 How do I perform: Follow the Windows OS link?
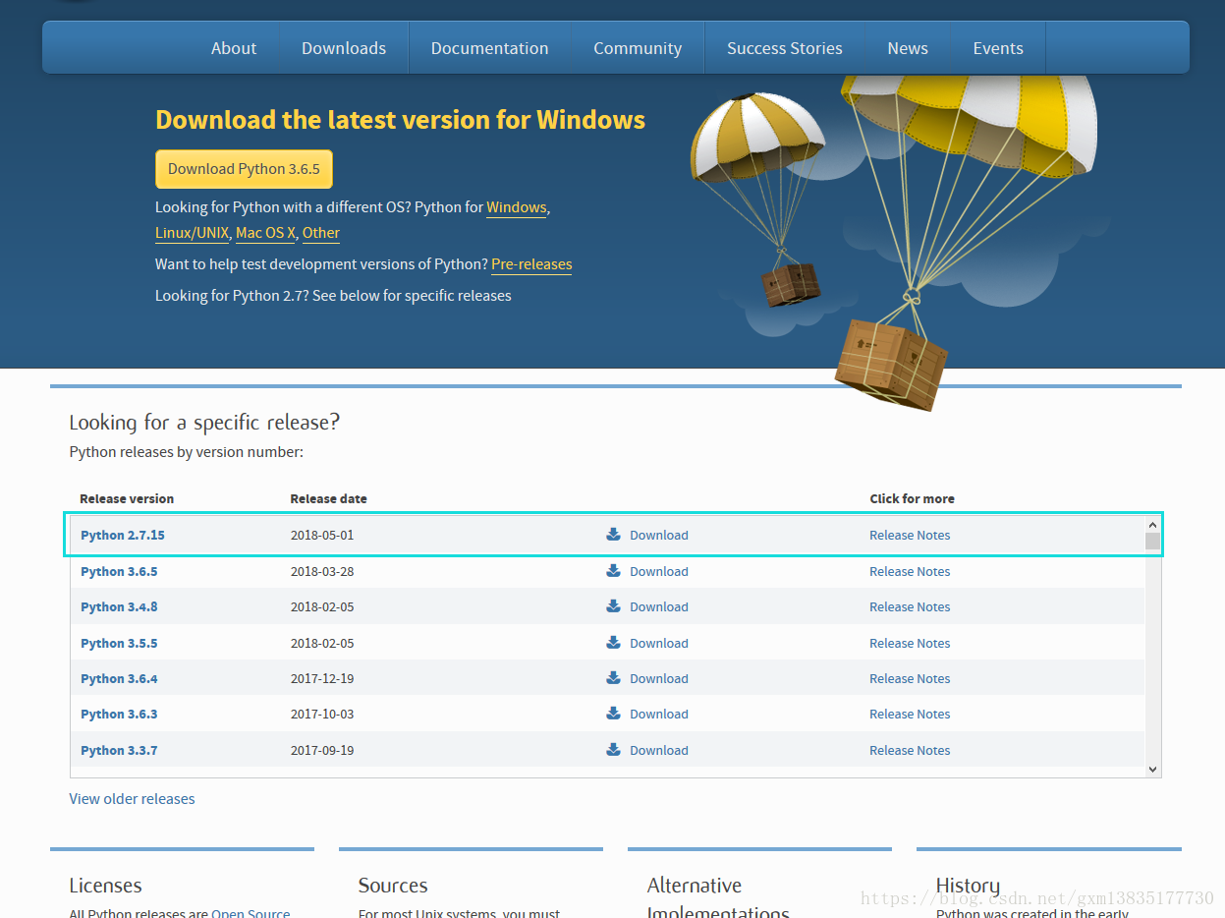(x=516, y=207)
